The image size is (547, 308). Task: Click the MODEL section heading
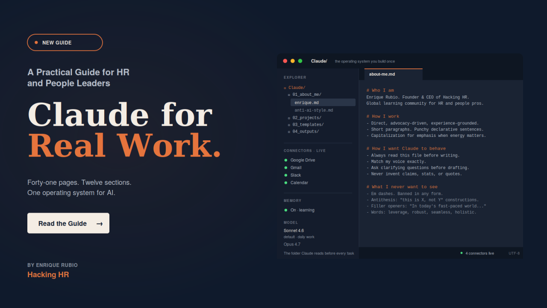291,222
